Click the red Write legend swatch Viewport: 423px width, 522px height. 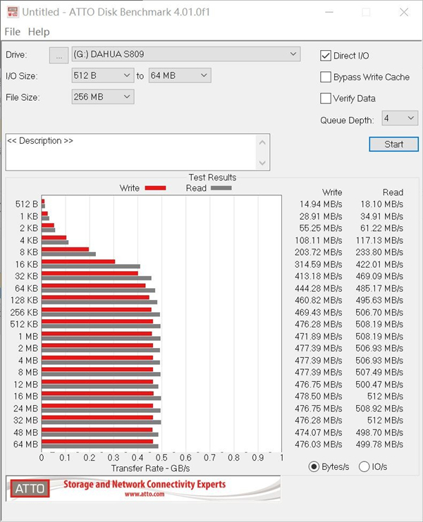(155, 188)
